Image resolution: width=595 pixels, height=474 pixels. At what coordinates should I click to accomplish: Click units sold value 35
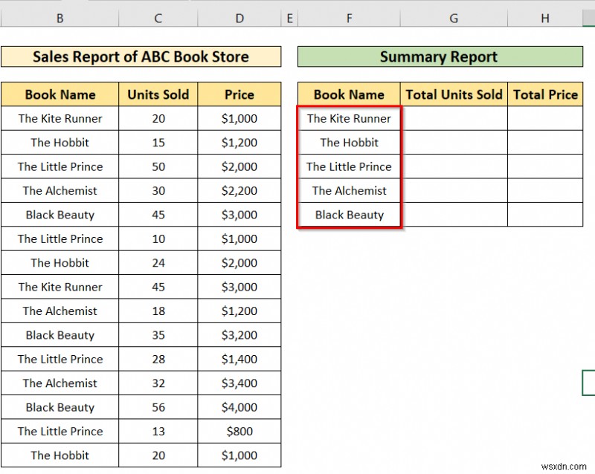pyautogui.click(x=158, y=335)
